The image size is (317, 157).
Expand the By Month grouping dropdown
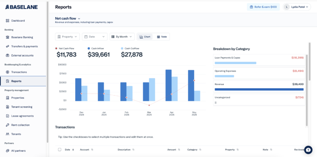point(122,37)
